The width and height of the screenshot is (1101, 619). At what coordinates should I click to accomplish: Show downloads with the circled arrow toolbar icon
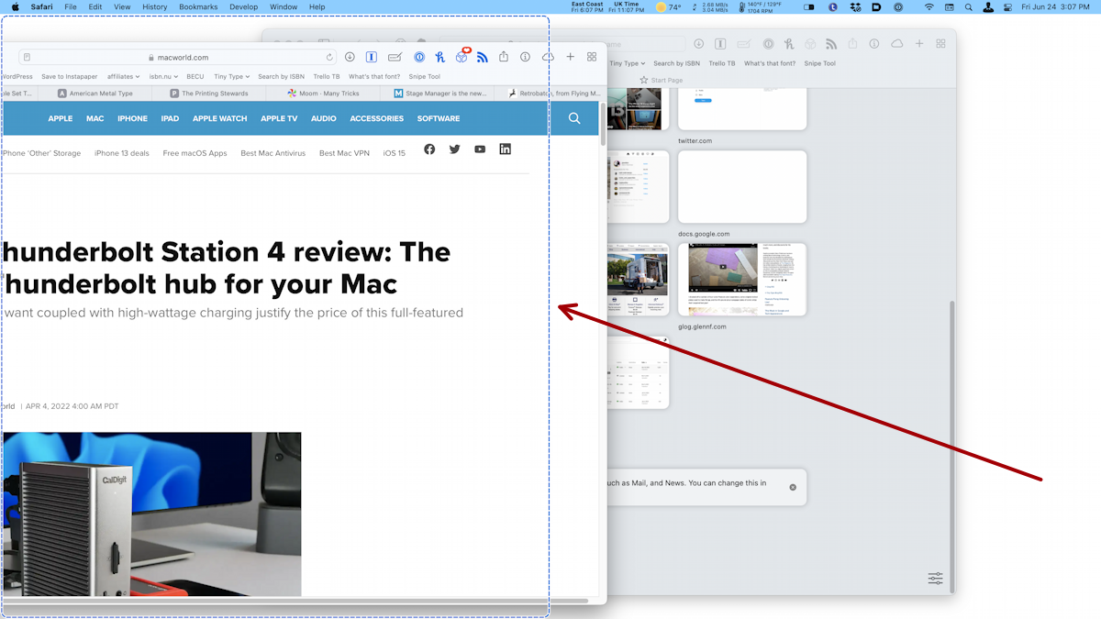click(350, 56)
